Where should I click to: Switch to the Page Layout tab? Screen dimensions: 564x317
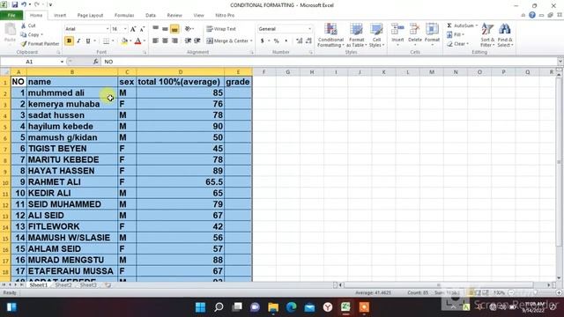(x=90, y=15)
